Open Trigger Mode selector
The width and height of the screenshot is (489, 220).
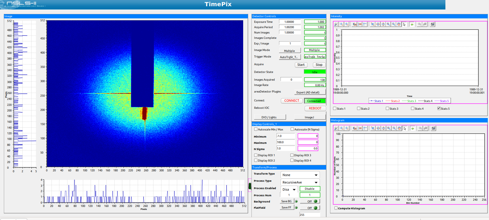point(290,57)
